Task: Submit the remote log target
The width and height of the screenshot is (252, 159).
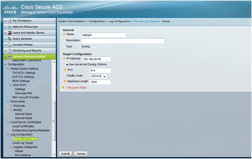Action: pos(65,153)
